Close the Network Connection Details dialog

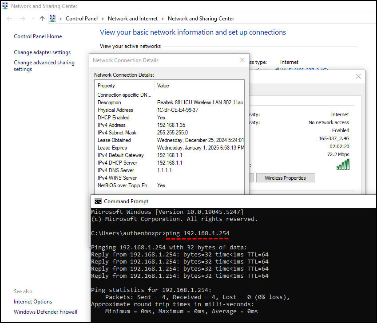click(x=242, y=60)
